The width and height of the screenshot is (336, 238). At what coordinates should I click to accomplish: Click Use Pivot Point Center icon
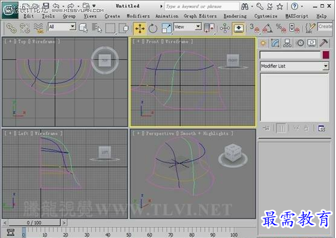[x=209, y=28]
